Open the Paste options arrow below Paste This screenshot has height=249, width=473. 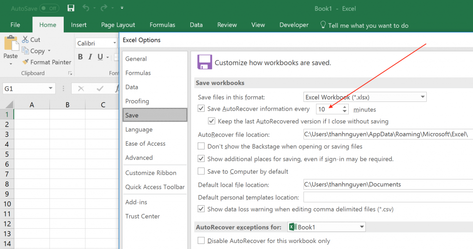(11, 64)
